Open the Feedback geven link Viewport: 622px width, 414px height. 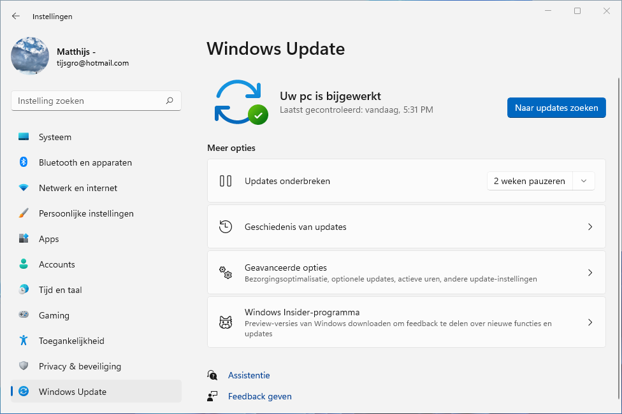coord(259,396)
